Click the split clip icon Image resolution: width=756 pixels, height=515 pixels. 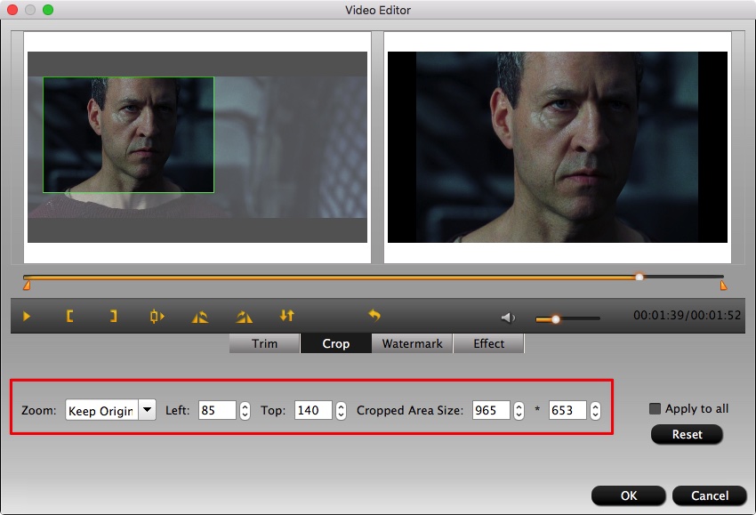point(157,316)
